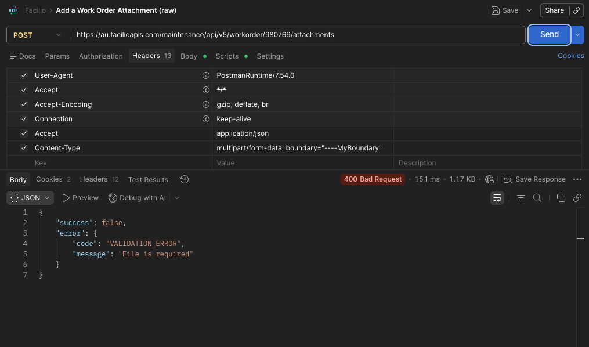Open the Send options dropdown arrow

(577, 35)
